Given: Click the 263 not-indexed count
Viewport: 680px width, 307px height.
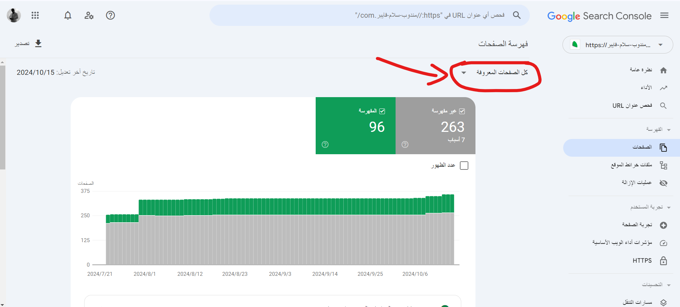Looking at the screenshot, I should point(453,127).
